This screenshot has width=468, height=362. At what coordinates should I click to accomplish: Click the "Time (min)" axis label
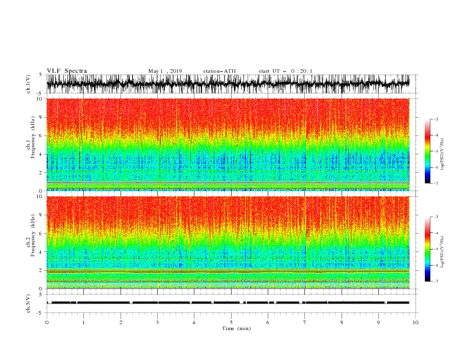(x=236, y=328)
